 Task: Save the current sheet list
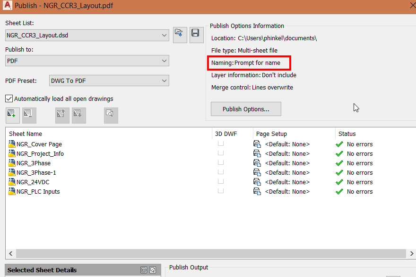196,35
